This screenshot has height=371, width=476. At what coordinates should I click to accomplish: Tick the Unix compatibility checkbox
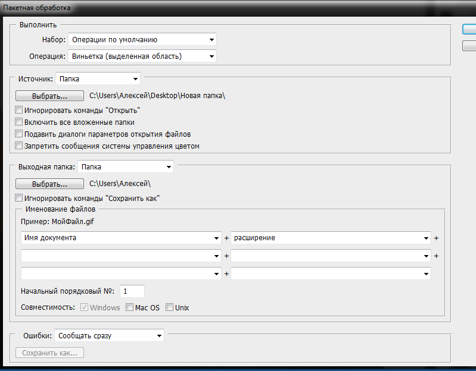click(x=170, y=308)
